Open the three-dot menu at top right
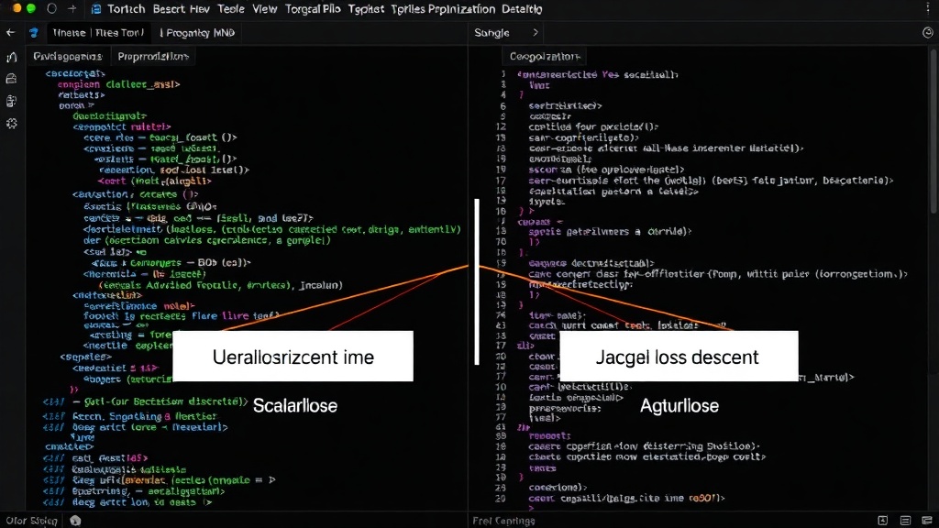The width and height of the screenshot is (939, 528). [928, 9]
